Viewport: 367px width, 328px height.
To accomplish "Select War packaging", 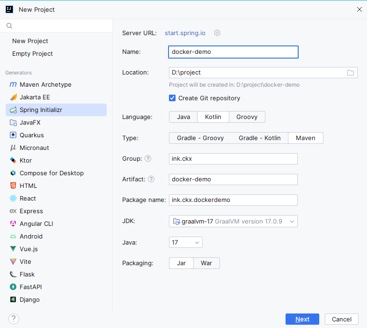I will (x=206, y=263).
